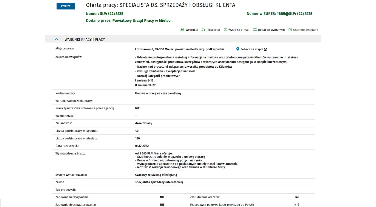Select the Dodaj do wybranych link
Screen dimensions: 376x207
[x=271, y=30]
